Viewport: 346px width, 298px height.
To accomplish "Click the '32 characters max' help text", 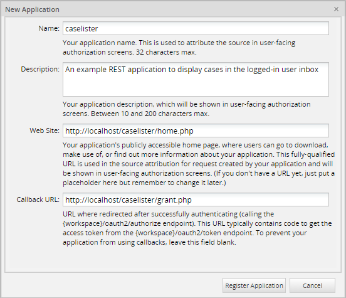I will pos(166,52).
